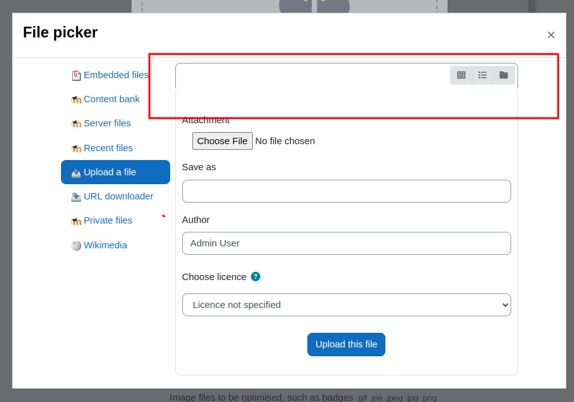
Task: Focus the Author field
Action: pyautogui.click(x=346, y=243)
